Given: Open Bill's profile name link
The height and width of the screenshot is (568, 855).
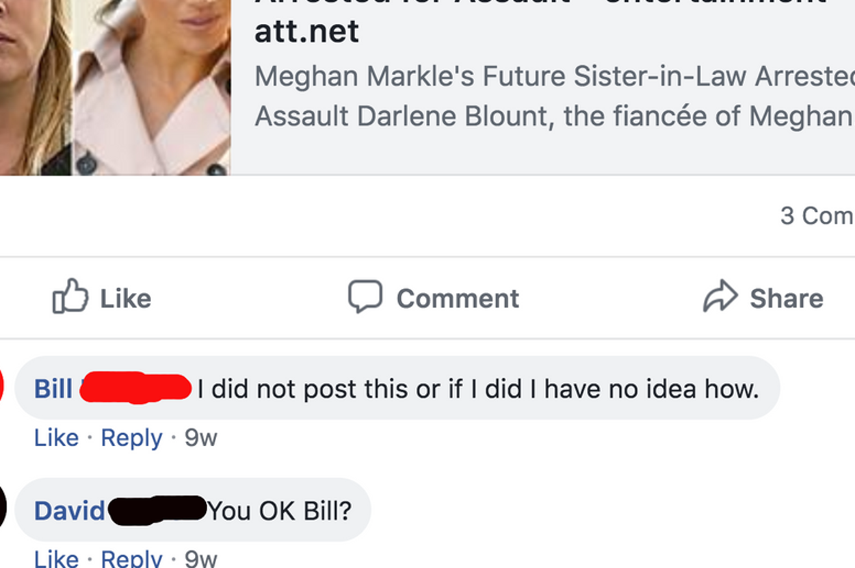Looking at the screenshot, I should 53,389.
